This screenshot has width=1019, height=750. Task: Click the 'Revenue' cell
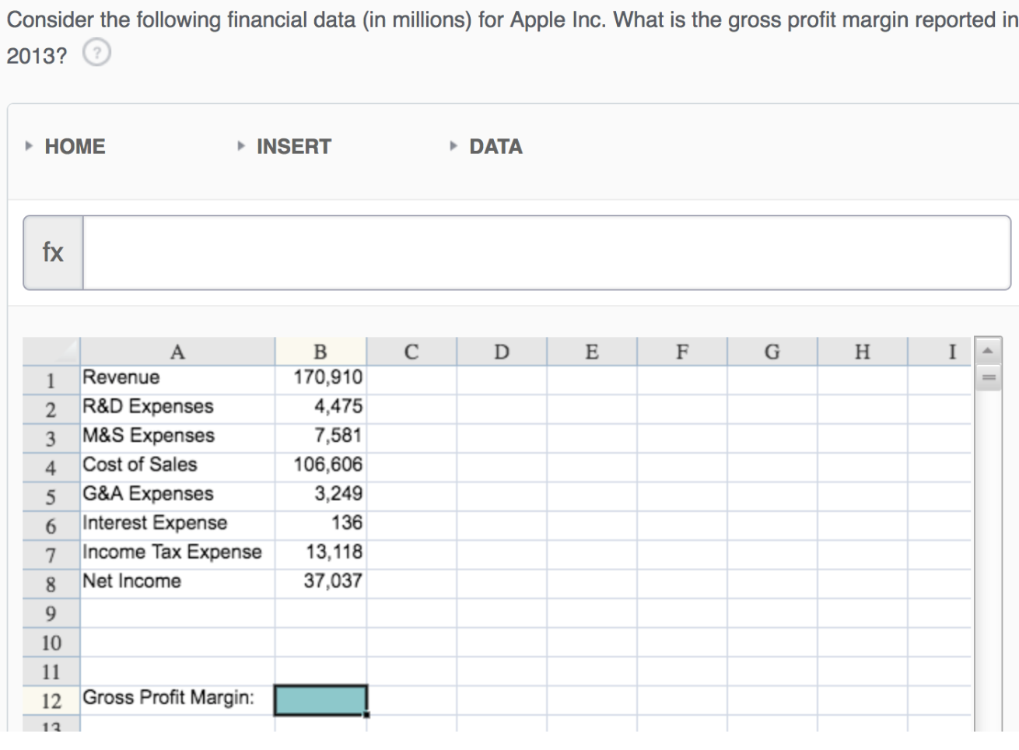(x=177, y=380)
